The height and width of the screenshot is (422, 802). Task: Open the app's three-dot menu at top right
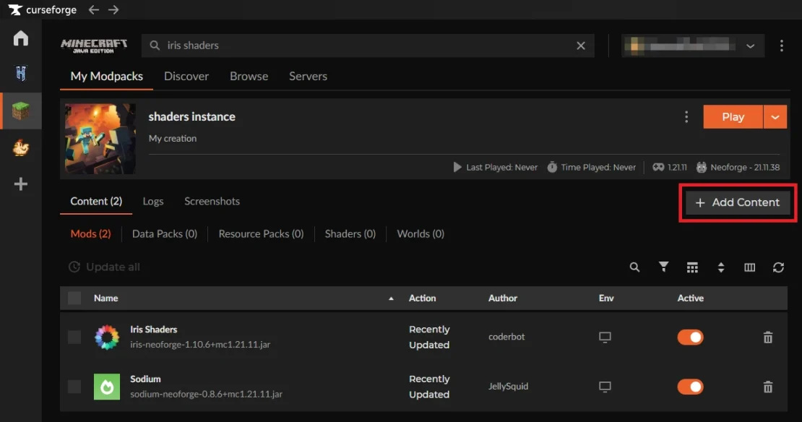pyautogui.click(x=782, y=46)
